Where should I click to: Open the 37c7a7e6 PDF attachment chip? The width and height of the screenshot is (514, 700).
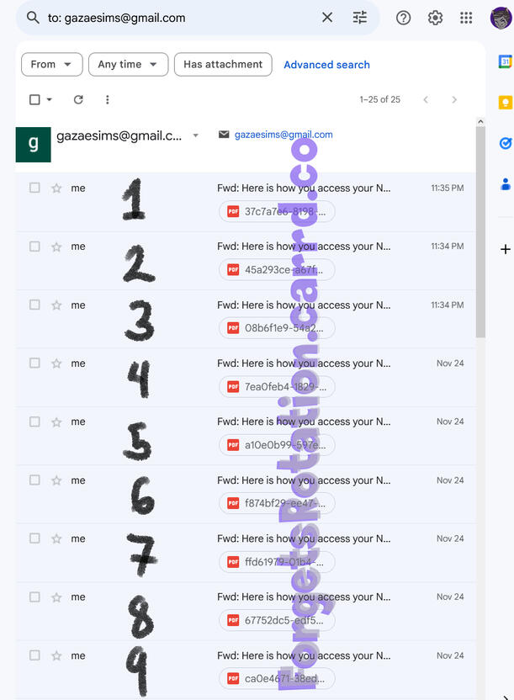coord(277,212)
